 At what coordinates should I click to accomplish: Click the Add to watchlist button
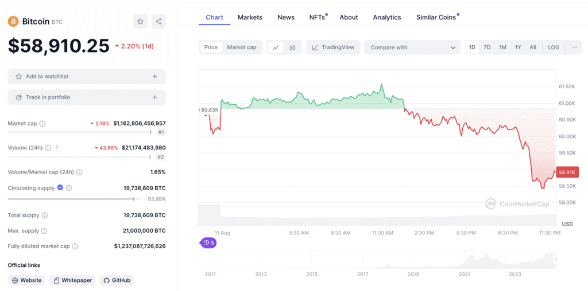click(x=87, y=76)
